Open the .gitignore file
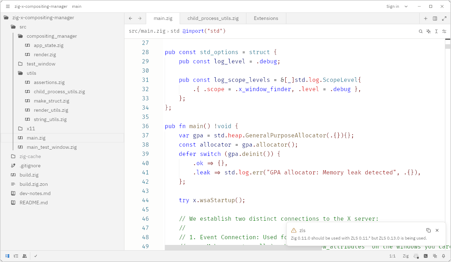 62,166
